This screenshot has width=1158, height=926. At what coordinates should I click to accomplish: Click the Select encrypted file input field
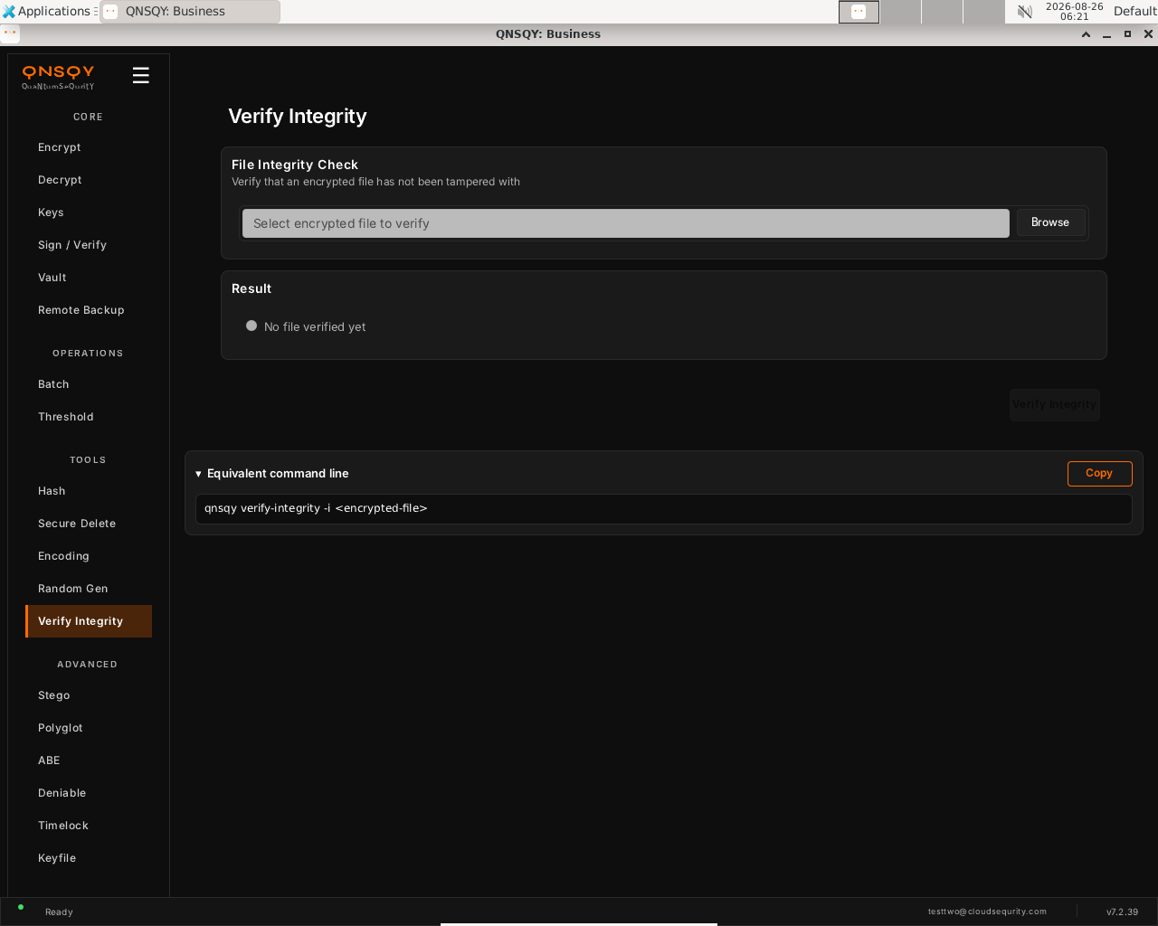click(x=626, y=223)
